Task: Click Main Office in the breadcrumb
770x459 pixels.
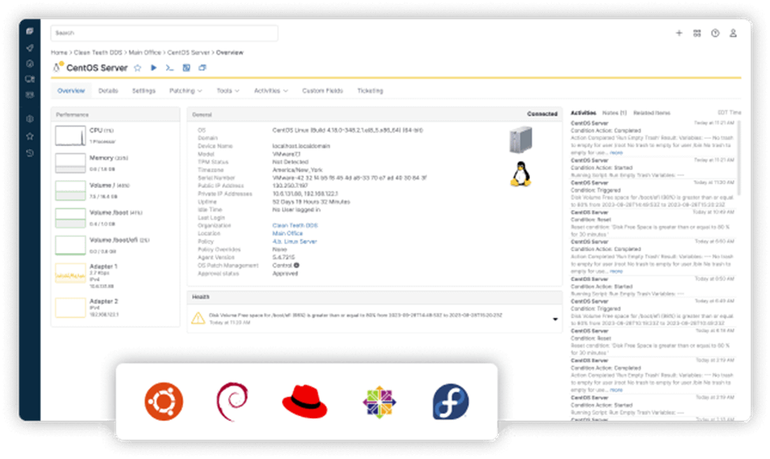Action: click(x=145, y=53)
